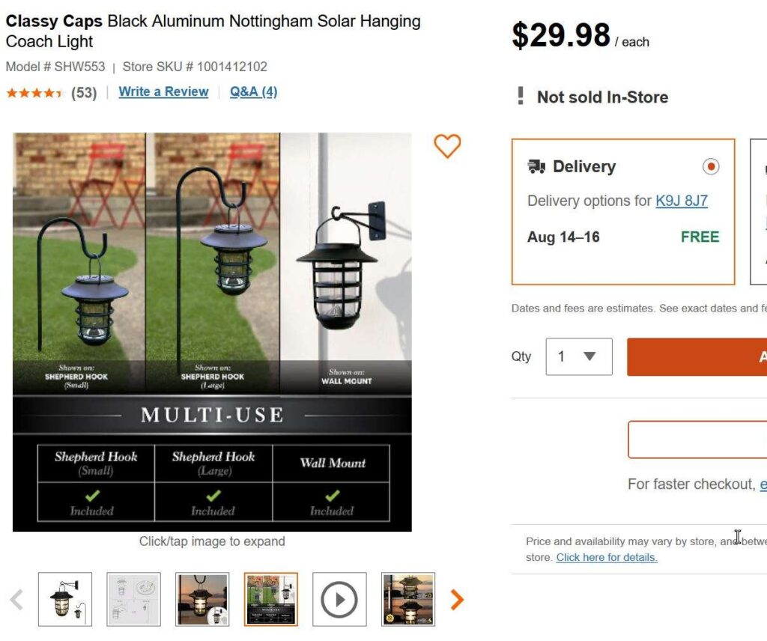767x641 pixels.
Task: Play the product video thumbnail
Action: coord(339,599)
